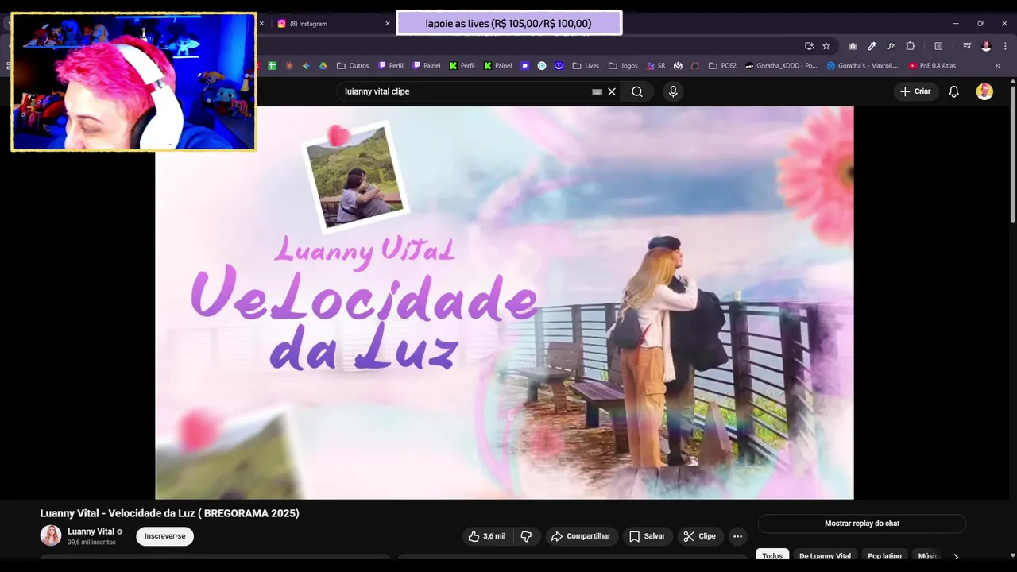This screenshot has height=572, width=1017.
Task: Click the YouTube search magnifier button
Action: pos(637,91)
